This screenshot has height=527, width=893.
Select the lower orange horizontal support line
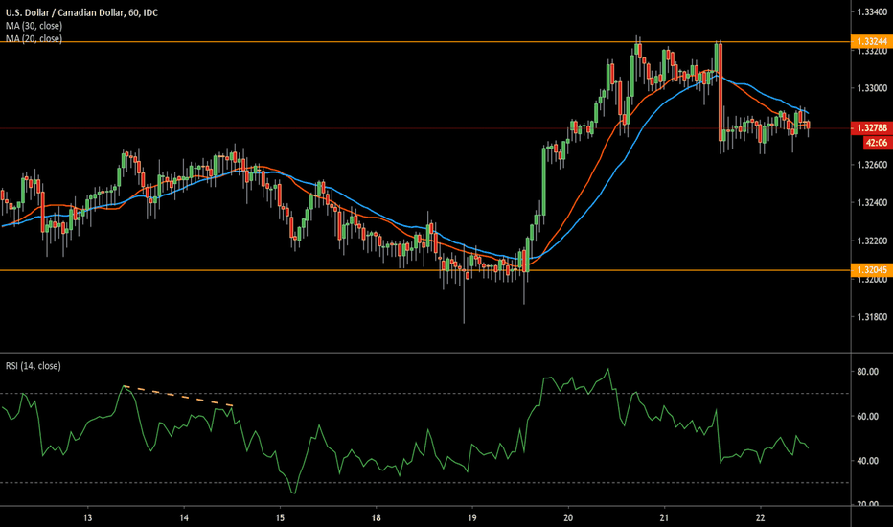point(287,270)
